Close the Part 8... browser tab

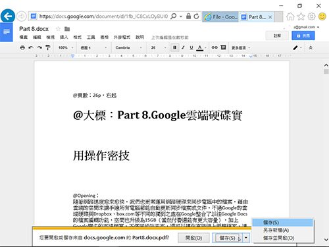pyautogui.click(x=270, y=17)
